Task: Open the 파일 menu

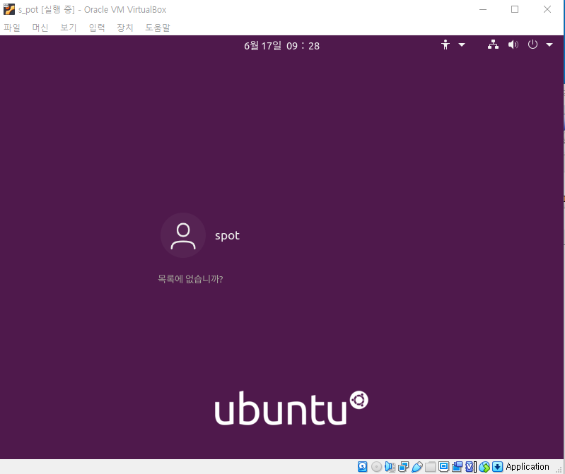Action: [x=12, y=28]
